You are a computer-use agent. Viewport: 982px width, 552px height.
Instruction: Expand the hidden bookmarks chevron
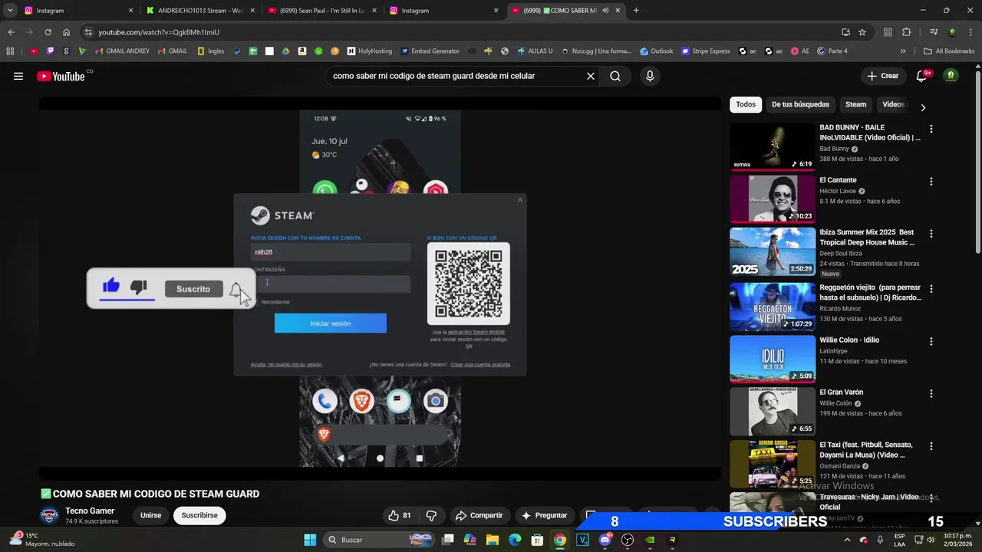pyautogui.click(x=903, y=51)
